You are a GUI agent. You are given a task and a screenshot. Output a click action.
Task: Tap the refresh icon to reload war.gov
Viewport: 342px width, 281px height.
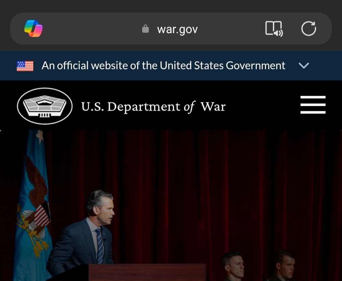click(309, 29)
